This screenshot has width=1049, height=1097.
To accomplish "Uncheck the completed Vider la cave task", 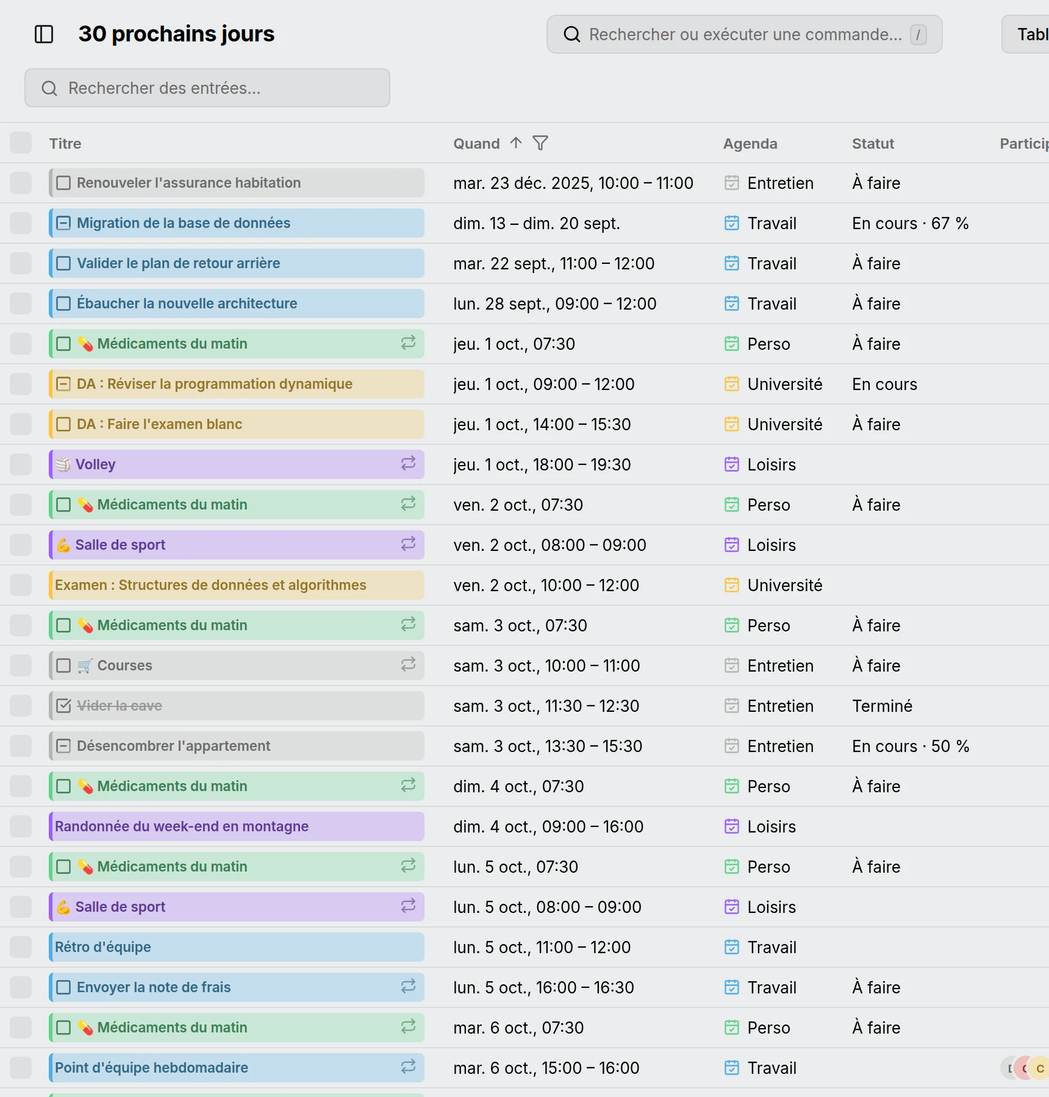I will [63, 706].
